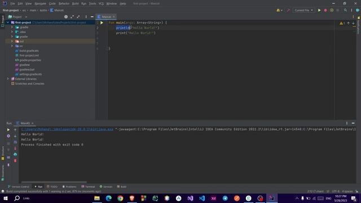Start debugging with the toolbar Debug icon
Screen dimensions: 361x203
(x=325, y=10)
